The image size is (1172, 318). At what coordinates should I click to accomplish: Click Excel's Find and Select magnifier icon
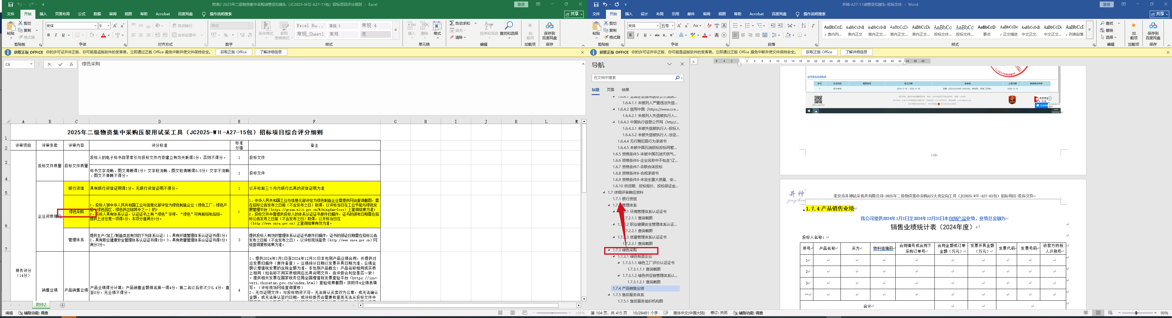[509, 26]
